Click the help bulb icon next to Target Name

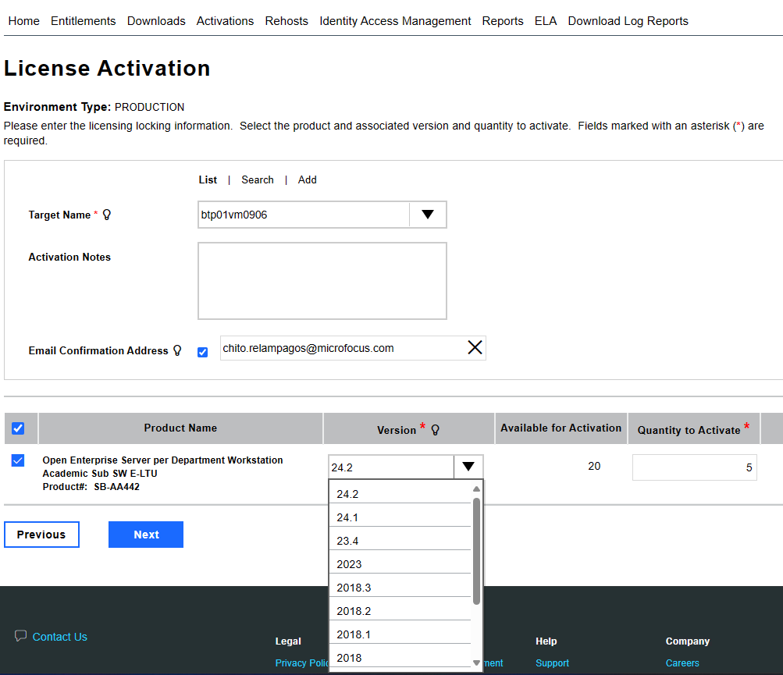[x=106, y=214]
